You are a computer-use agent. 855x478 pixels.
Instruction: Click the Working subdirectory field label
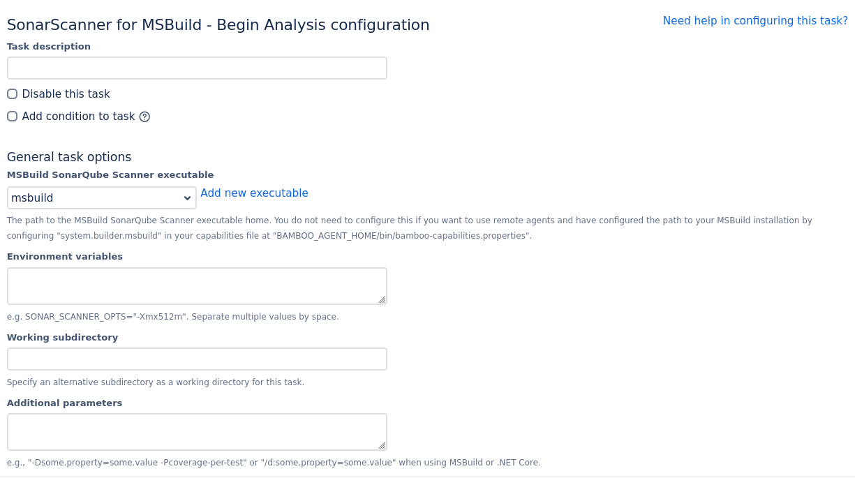[63, 338]
